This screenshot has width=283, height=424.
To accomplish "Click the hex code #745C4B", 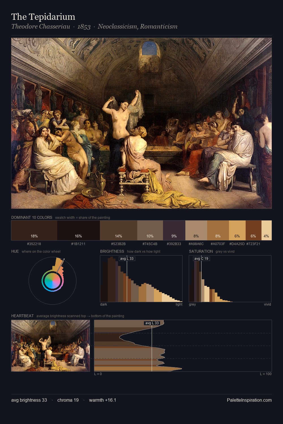I will (x=150, y=244).
